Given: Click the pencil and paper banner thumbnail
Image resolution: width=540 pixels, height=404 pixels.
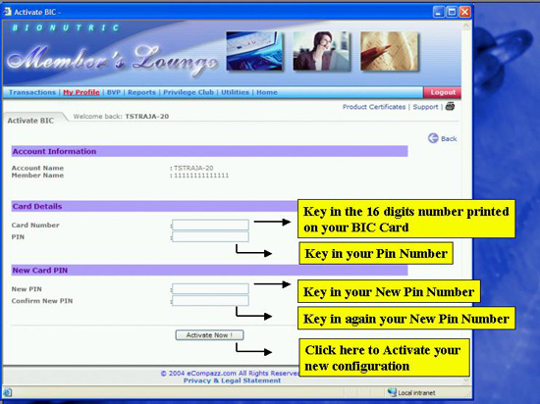Looking at the screenshot, I should coord(389,51).
